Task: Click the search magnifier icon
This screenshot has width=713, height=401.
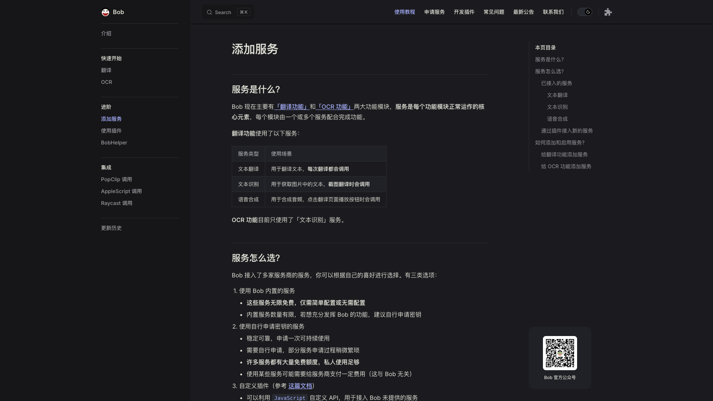Action: (x=209, y=12)
